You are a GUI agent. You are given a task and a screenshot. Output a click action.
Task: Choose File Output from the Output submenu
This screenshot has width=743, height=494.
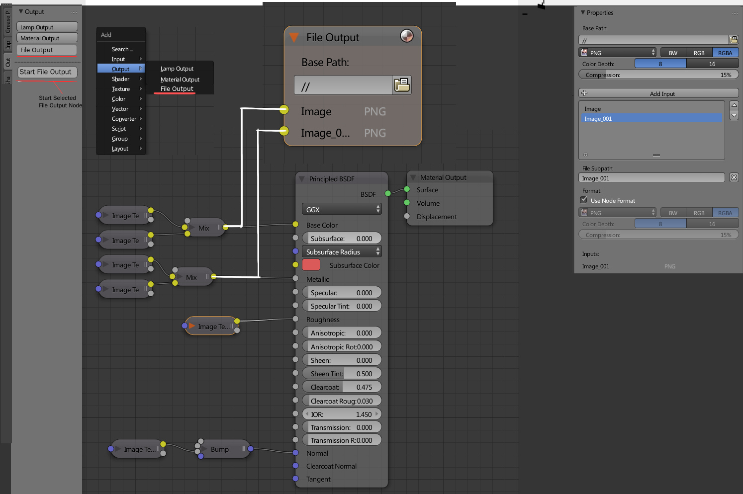coord(177,88)
